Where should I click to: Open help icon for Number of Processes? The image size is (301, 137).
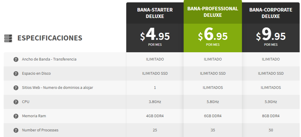click(x=16, y=130)
